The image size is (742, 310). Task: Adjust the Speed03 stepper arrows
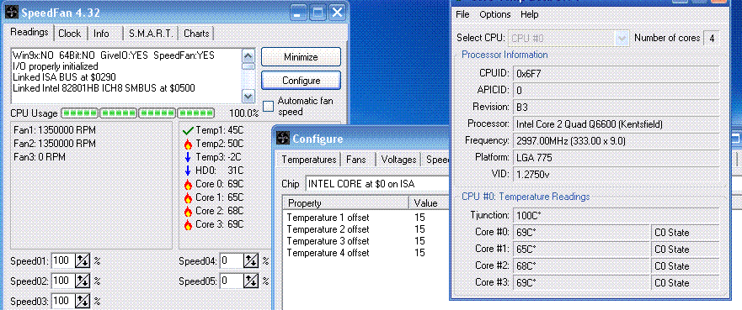(x=83, y=301)
